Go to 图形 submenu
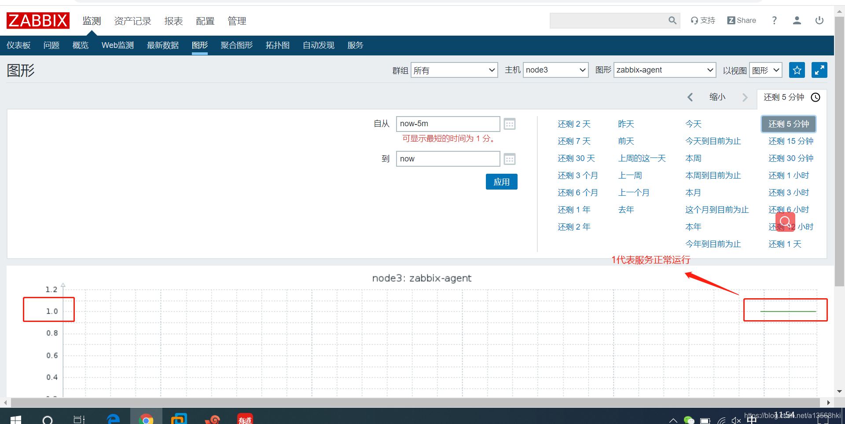 (200, 45)
